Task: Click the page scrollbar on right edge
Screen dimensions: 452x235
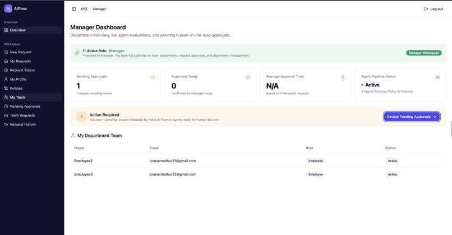Action: pos(451,129)
